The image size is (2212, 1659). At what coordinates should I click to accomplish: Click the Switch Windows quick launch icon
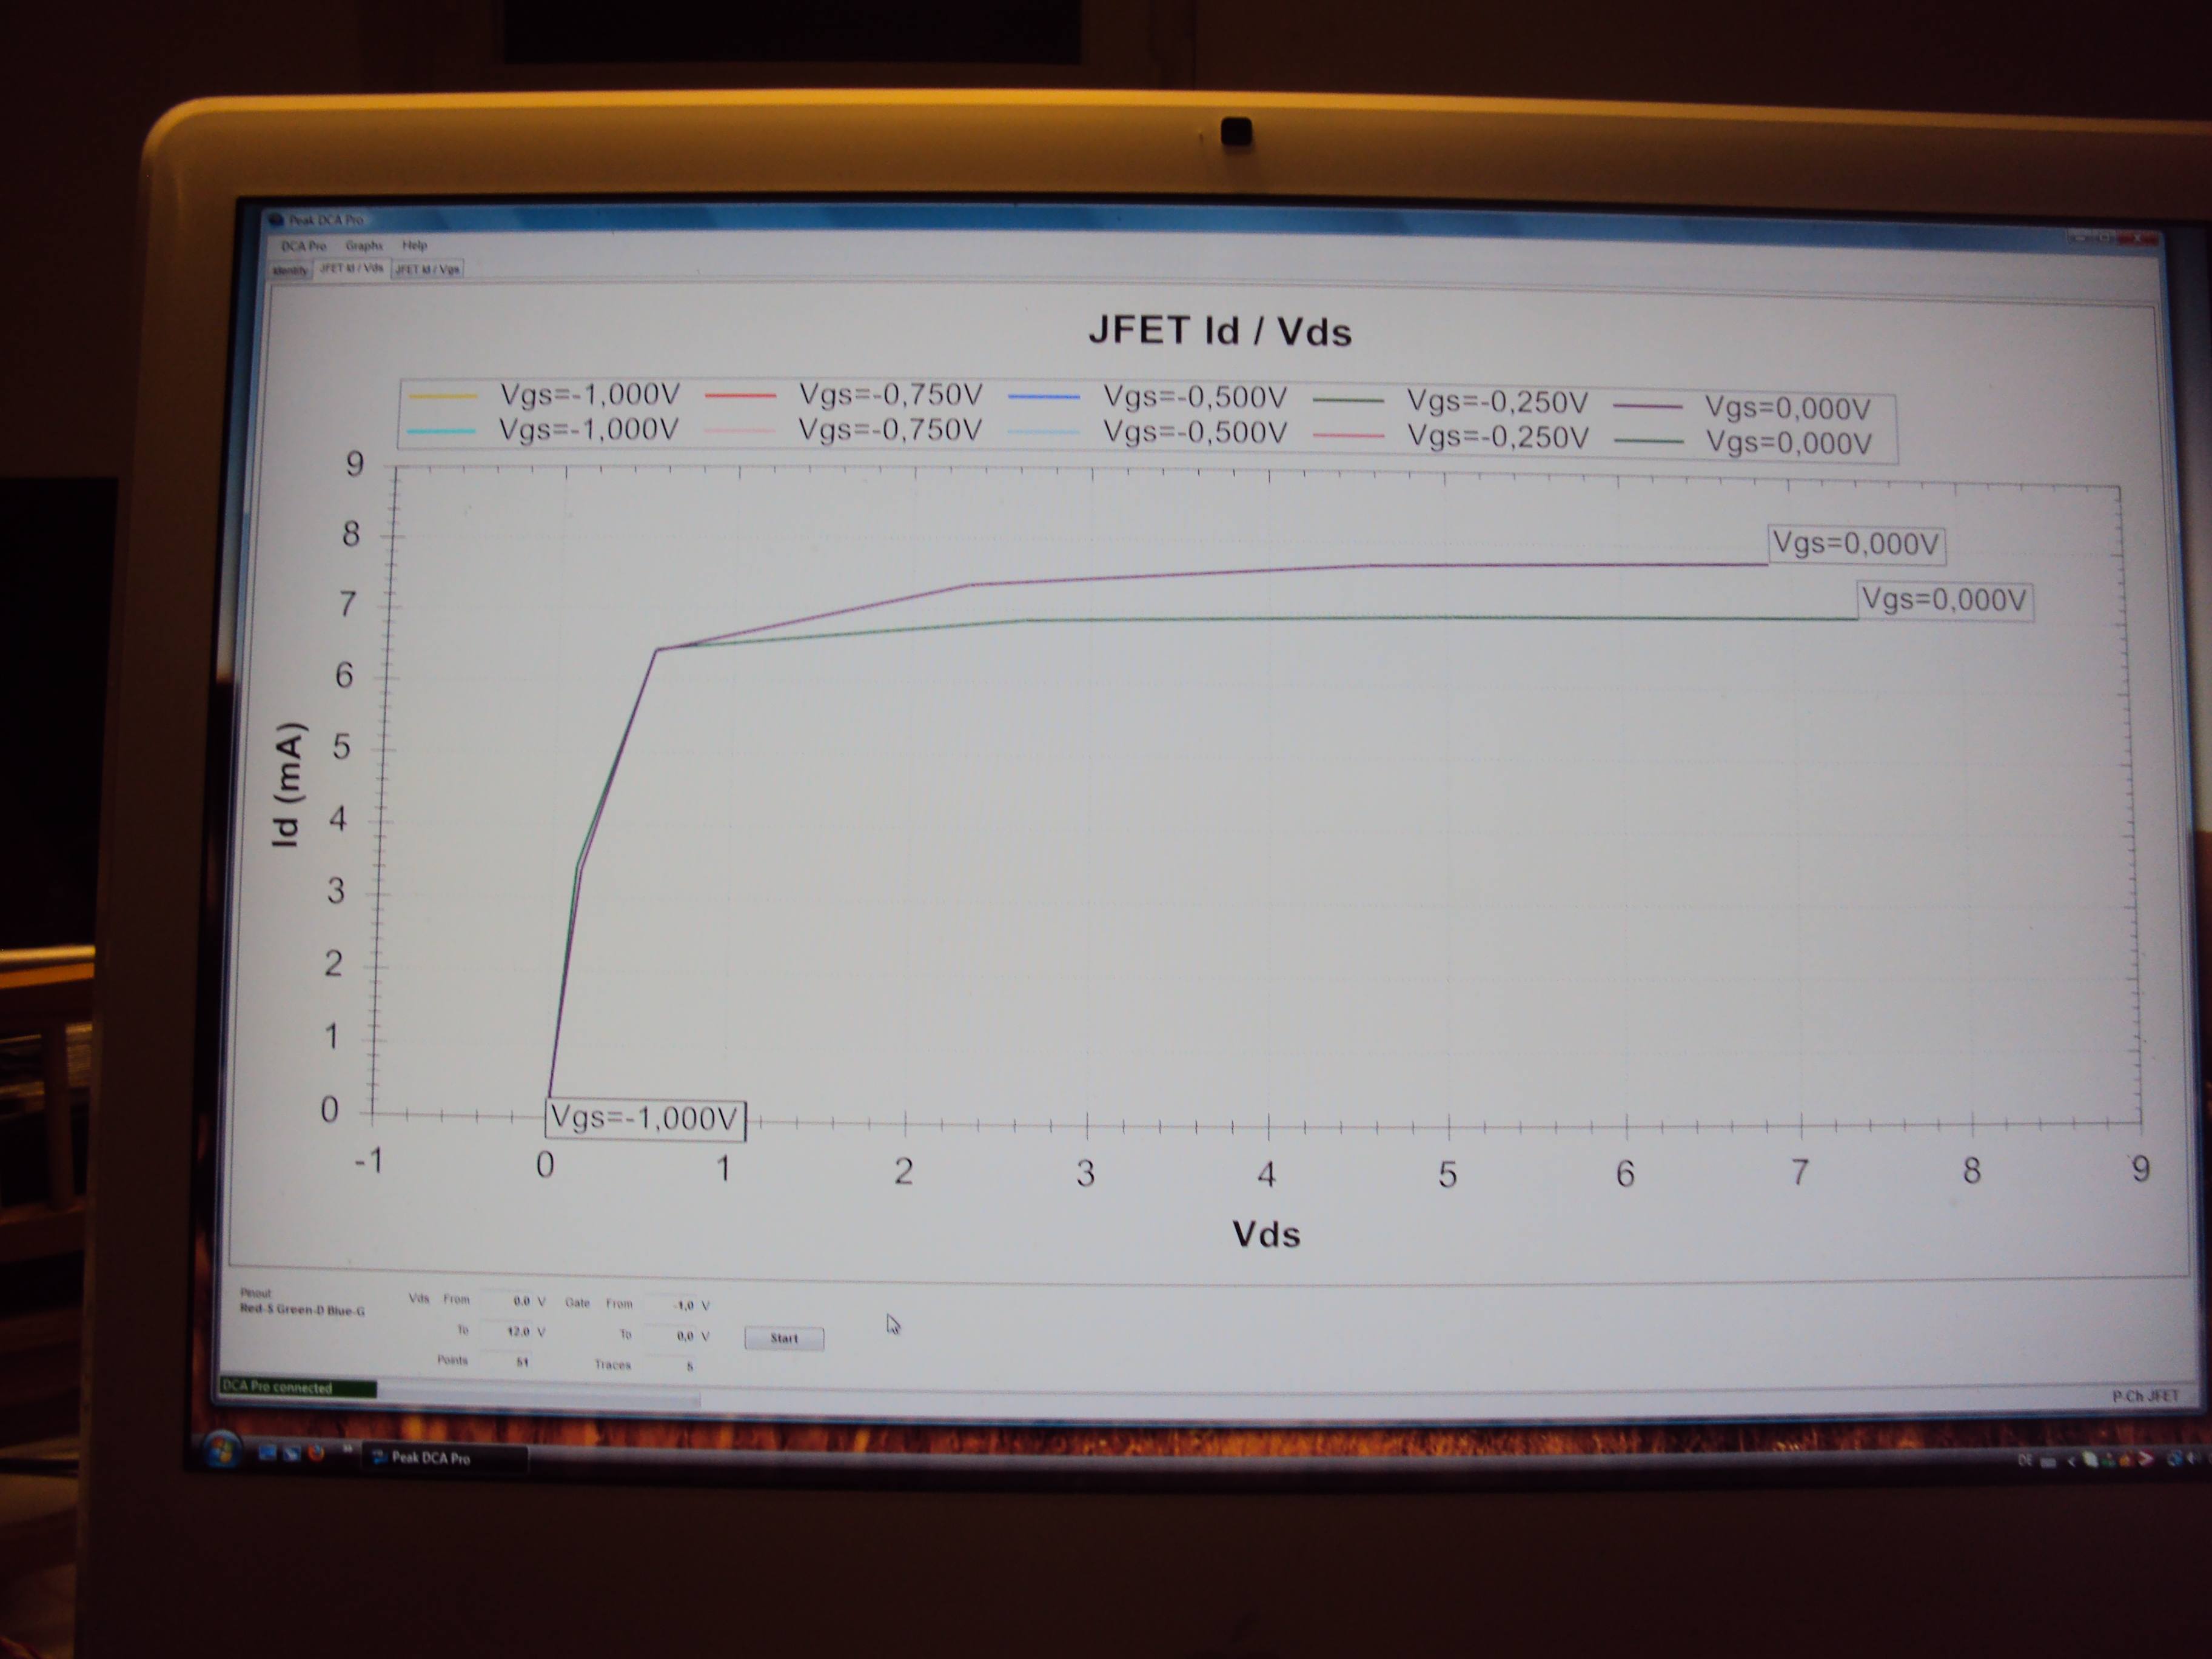292,1455
